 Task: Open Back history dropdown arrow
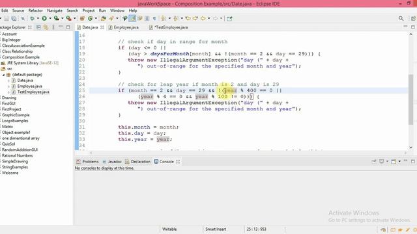[208, 18]
